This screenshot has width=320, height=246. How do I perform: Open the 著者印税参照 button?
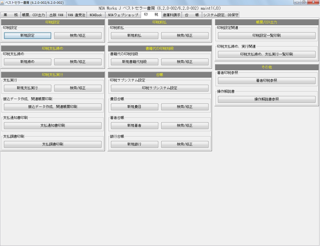(x=266, y=80)
